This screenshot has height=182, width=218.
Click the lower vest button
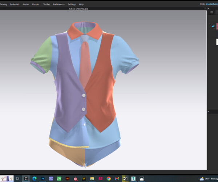point(84,109)
